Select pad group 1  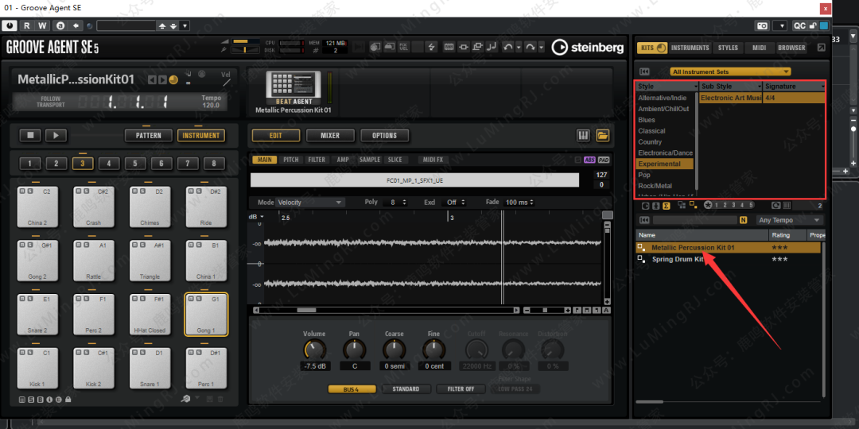pyautogui.click(x=30, y=163)
